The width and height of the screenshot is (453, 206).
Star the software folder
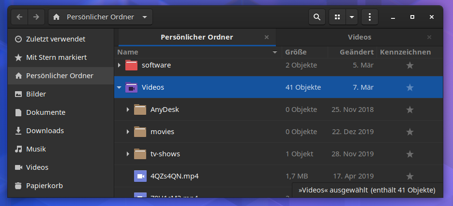click(x=409, y=65)
